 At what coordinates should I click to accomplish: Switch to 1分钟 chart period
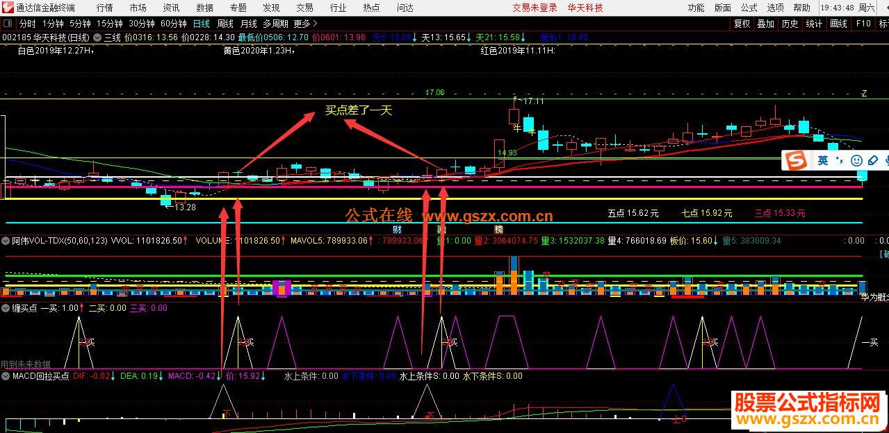53,24
